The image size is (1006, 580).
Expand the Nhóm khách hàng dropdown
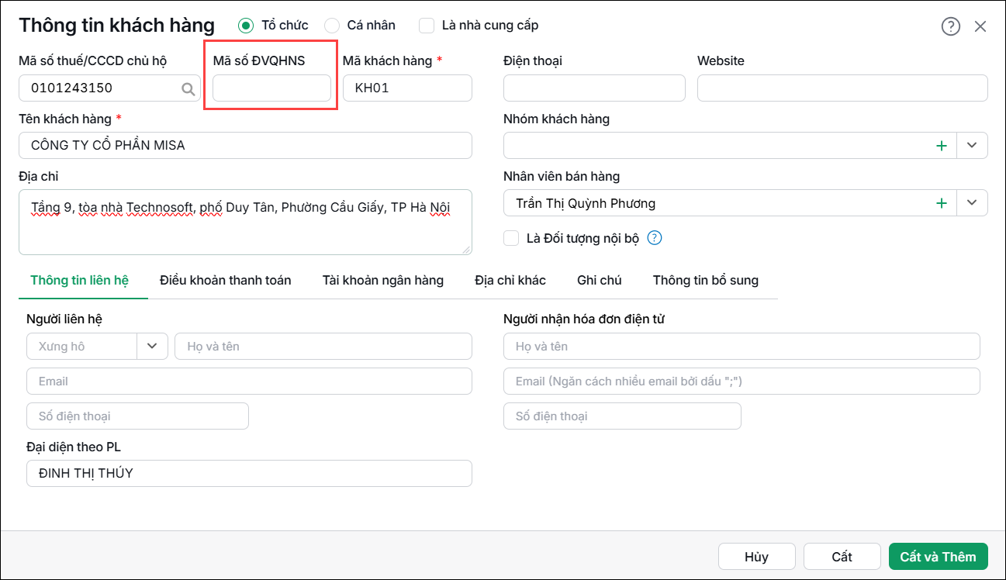coord(973,146)
